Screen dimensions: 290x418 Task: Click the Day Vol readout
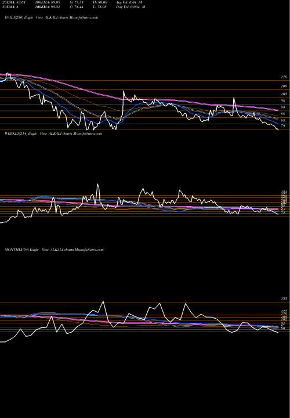[x=130, y=7]
